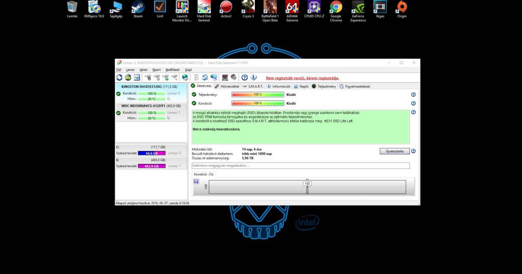Open the Vegas desktop icon
Viewport: 522px width, 274px height.
click(x=380, y=10)
